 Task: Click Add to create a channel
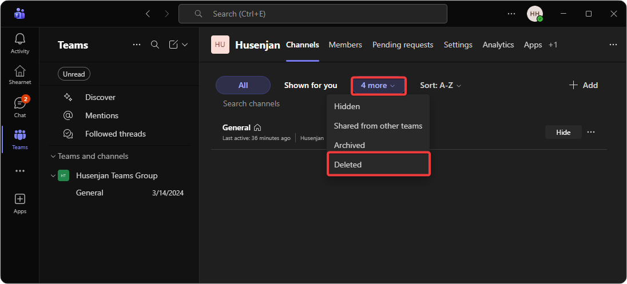583,85
